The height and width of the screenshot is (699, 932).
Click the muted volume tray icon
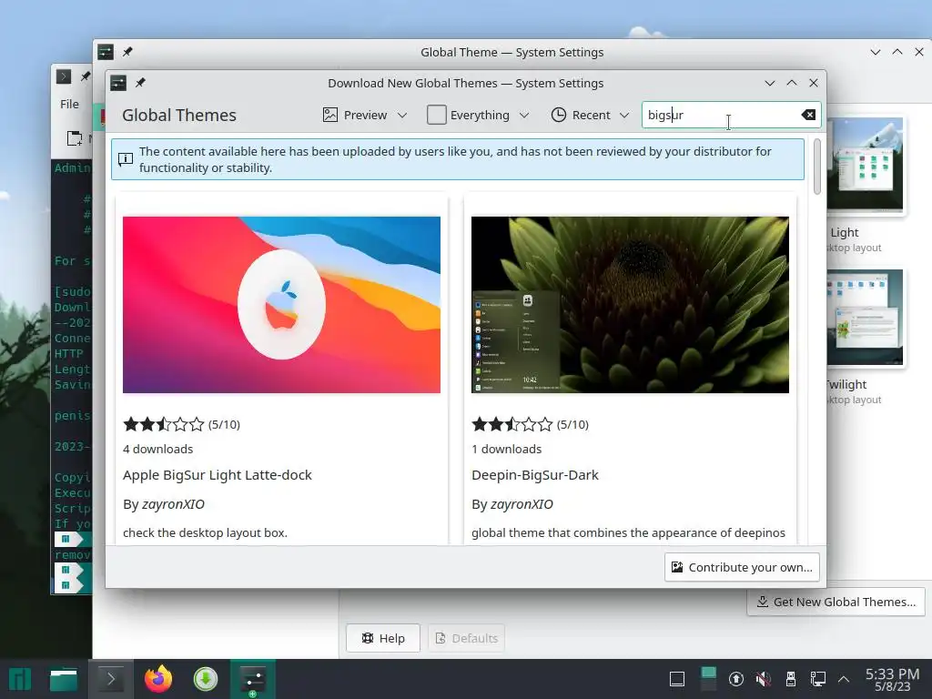click(764, 679)
